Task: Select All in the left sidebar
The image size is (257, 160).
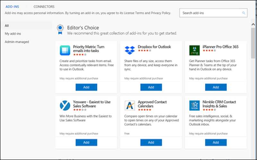Action: [7, 25]
